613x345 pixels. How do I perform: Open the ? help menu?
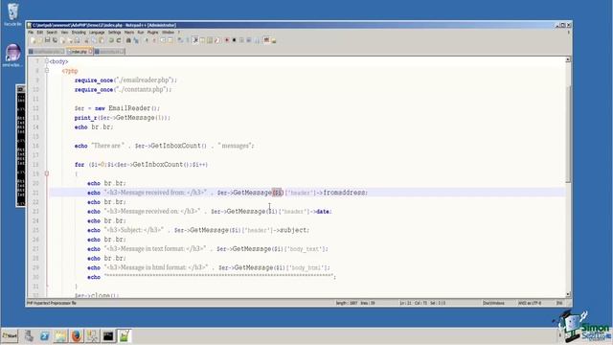[x=179, y=33]
